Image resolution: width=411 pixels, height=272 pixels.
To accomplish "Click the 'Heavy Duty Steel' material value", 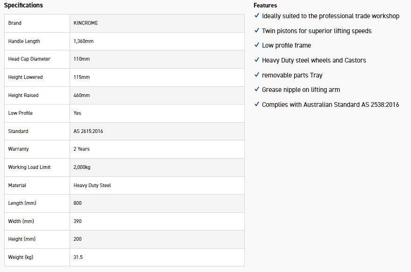I will click(92, 186).
